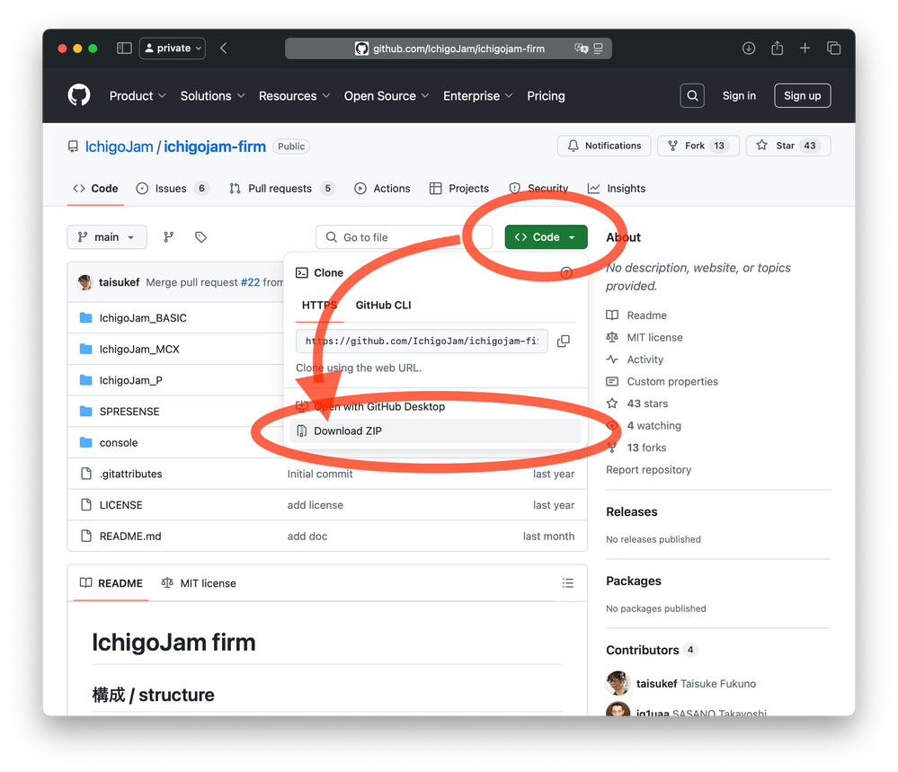
Task: View branches icon next to main
Action: (168, 237)
